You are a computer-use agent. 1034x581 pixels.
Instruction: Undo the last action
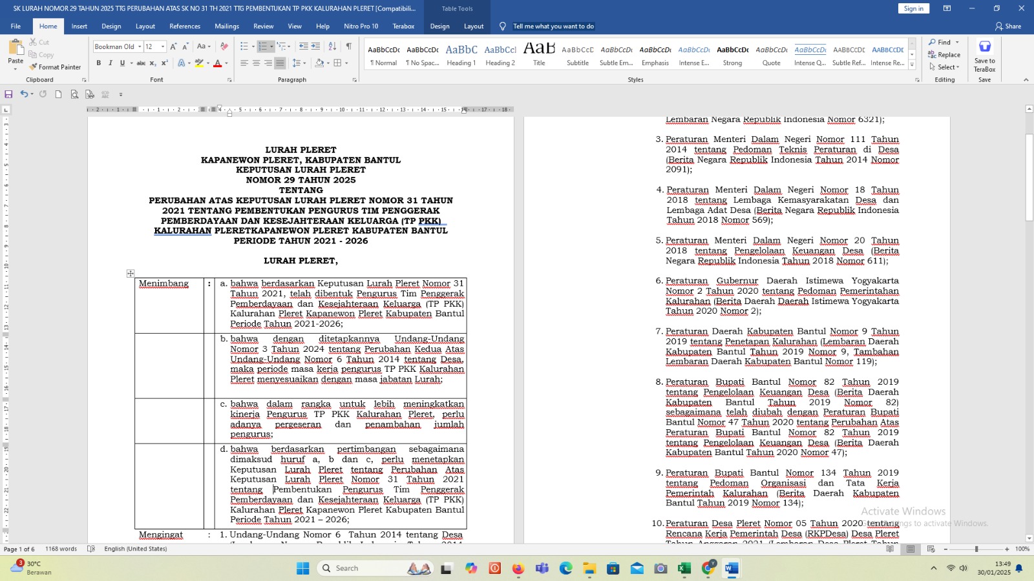point(24,94)
